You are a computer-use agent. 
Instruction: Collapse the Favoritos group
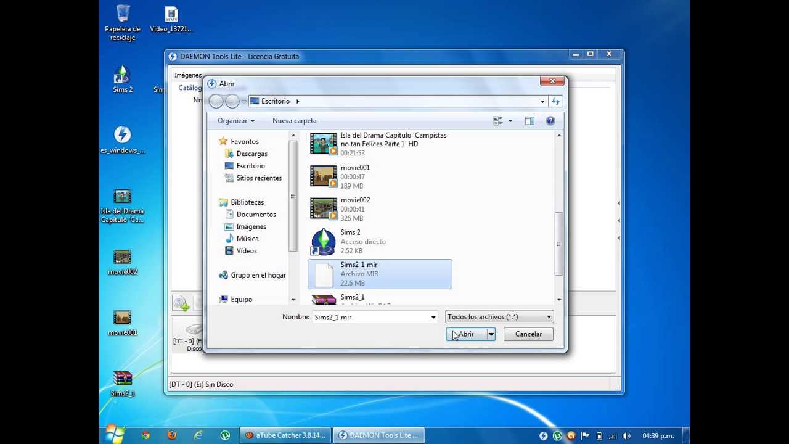pos(245,141)
